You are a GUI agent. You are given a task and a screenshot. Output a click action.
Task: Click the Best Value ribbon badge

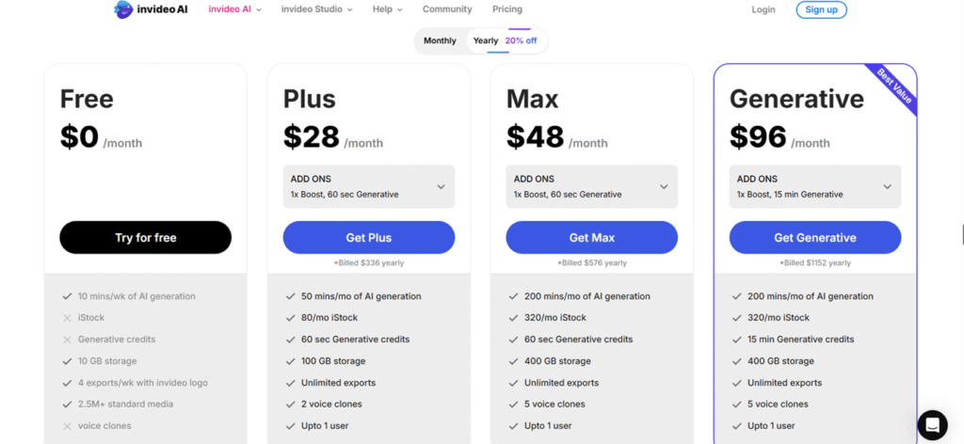tap(893, 88)
